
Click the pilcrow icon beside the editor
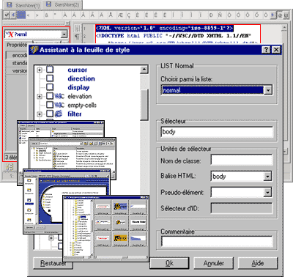[x=77, y=37]
